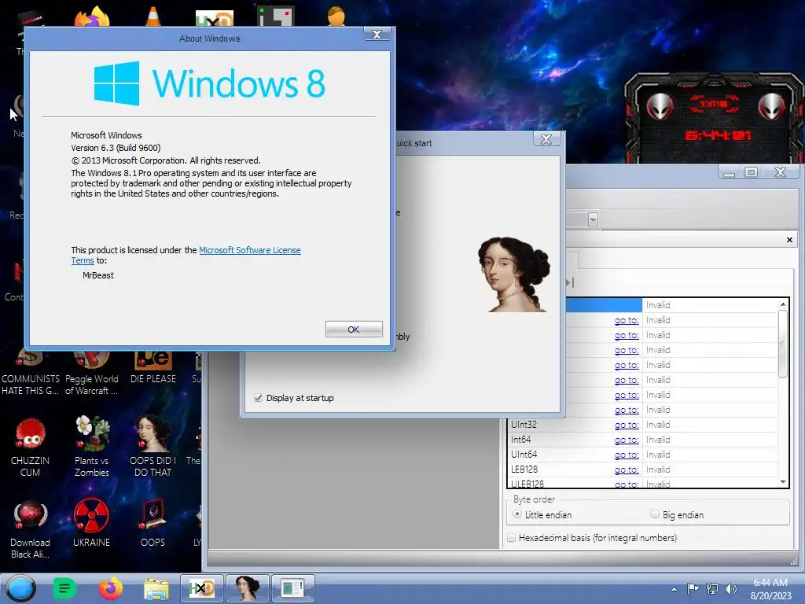Viewport: 805px width, 604px height.
Task: Click the data inspector scrollbar thumb
Action: 783,344
